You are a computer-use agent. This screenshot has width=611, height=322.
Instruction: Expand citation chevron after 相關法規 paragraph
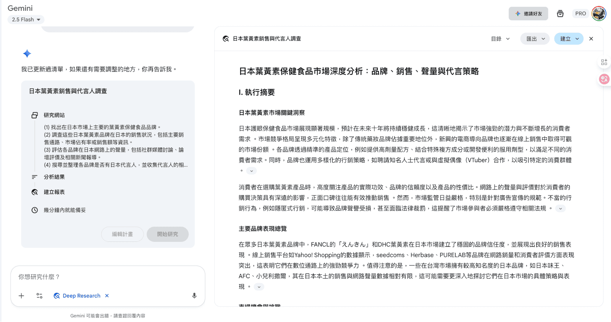(x=561, y=208)
